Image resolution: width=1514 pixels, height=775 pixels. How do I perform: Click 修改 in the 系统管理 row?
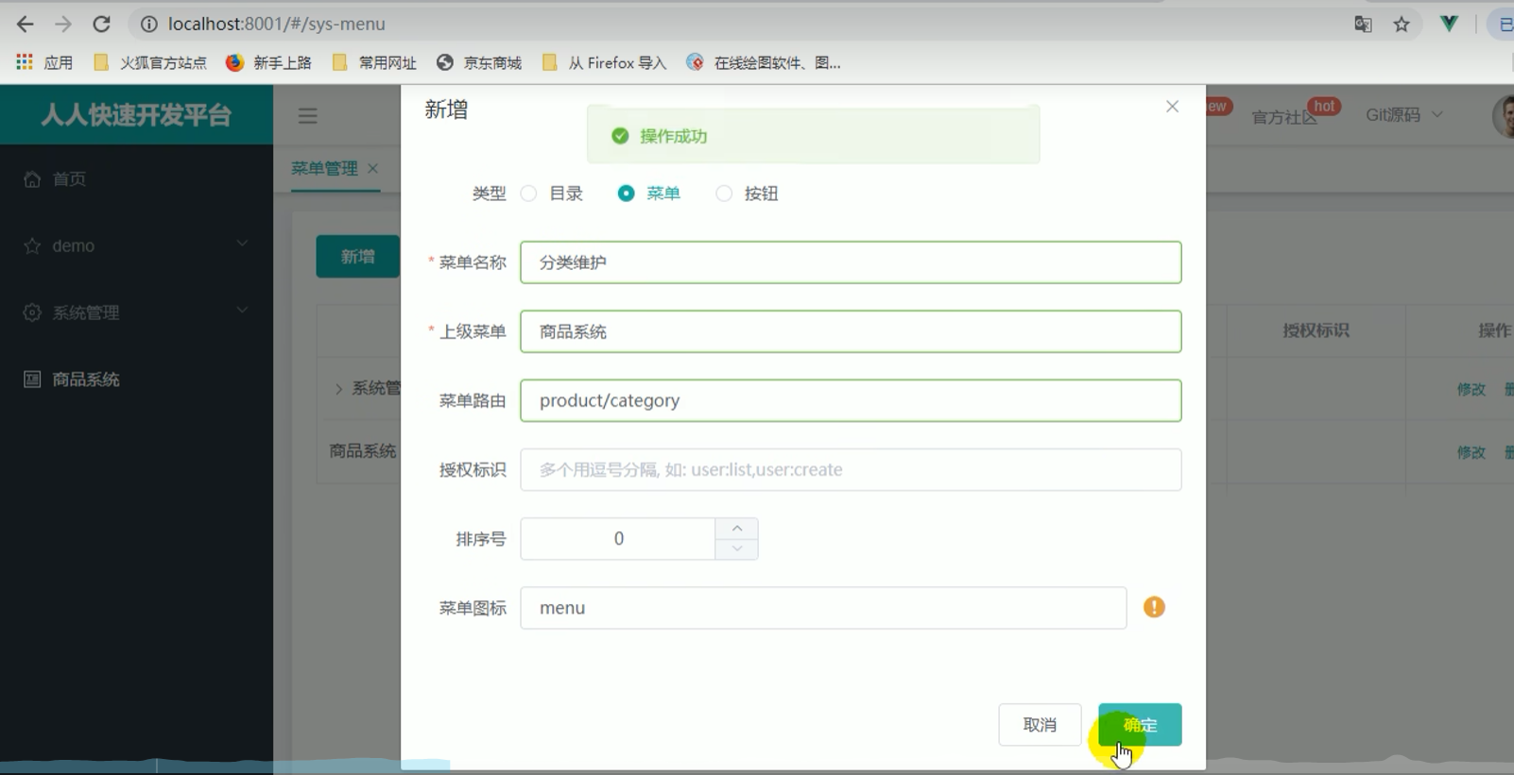pos(1471,389)
